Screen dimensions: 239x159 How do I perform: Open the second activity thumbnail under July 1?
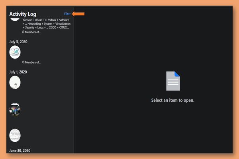coord(15,110)
